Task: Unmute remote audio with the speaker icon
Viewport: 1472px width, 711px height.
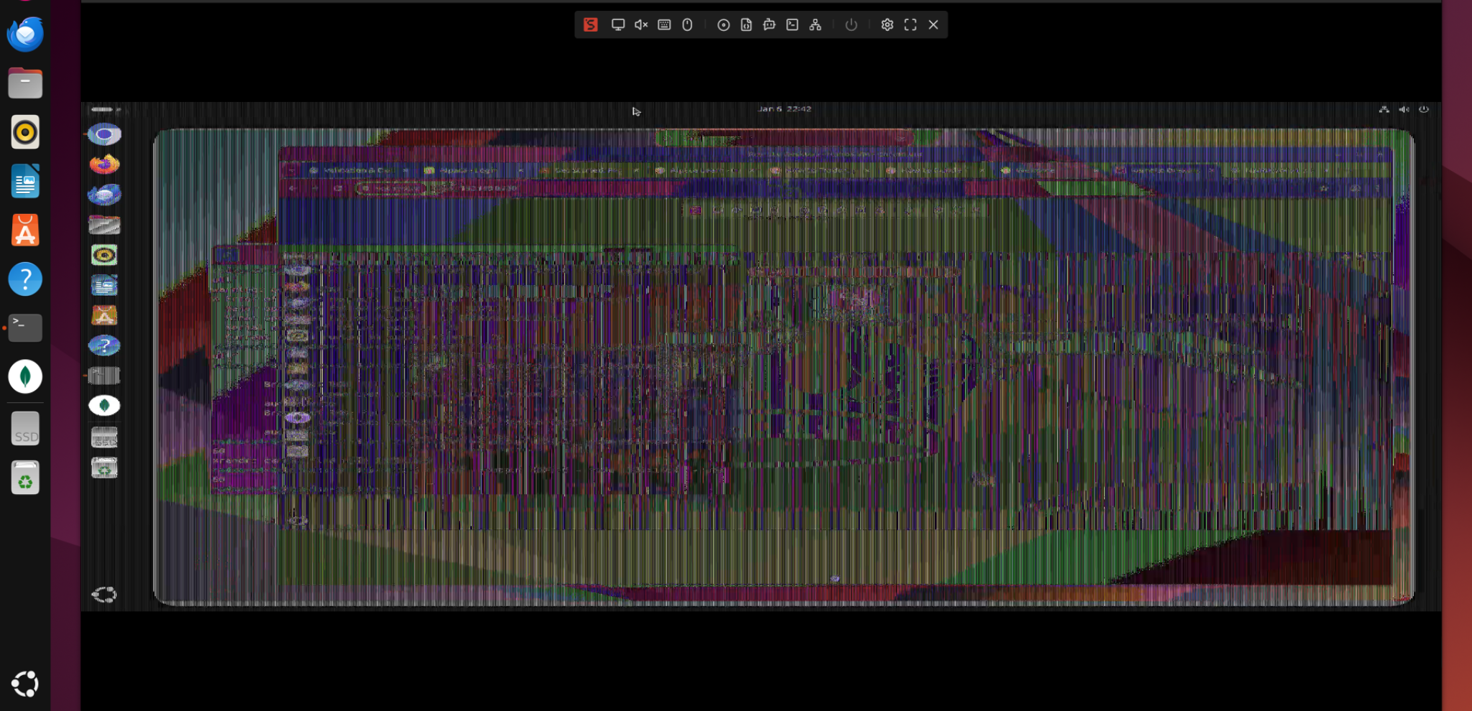Action: pos(640,24)
